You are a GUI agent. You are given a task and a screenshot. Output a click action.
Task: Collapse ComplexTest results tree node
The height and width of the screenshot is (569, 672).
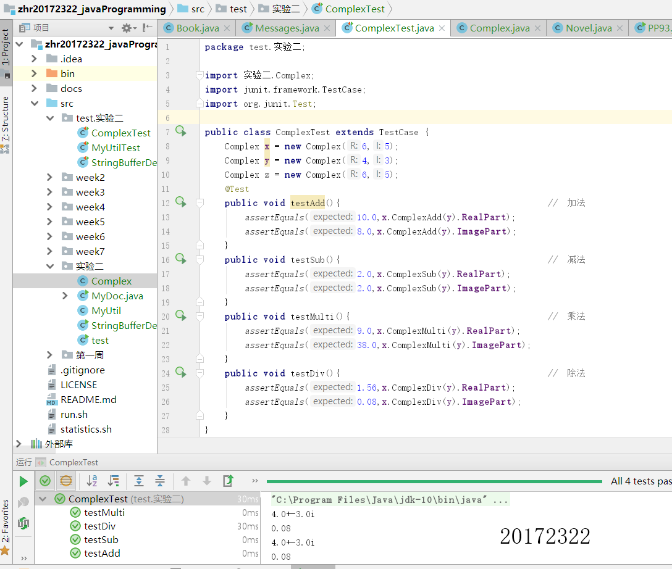pos(43,499)
